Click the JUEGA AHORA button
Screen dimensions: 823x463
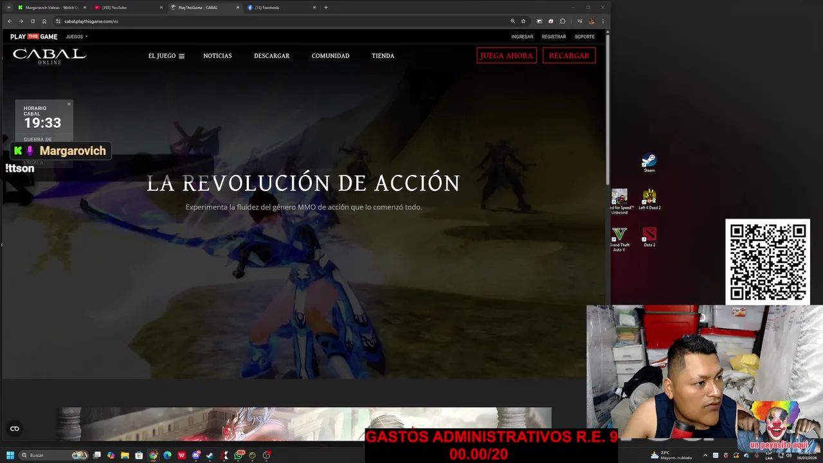[x=507, y=55]
